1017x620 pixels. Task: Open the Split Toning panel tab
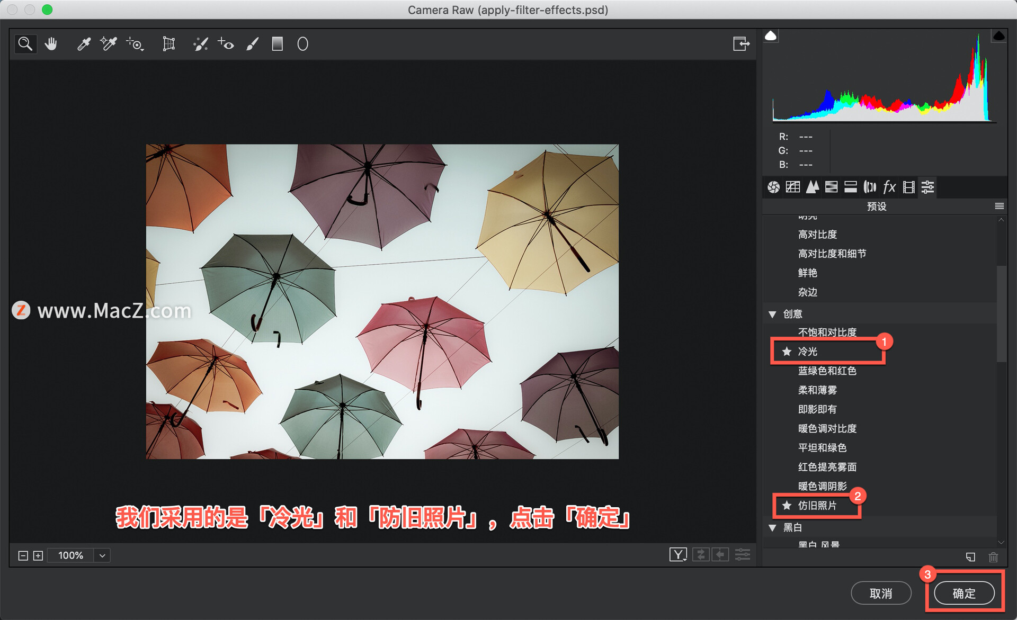pyautogui.click(x=851, y=187)
